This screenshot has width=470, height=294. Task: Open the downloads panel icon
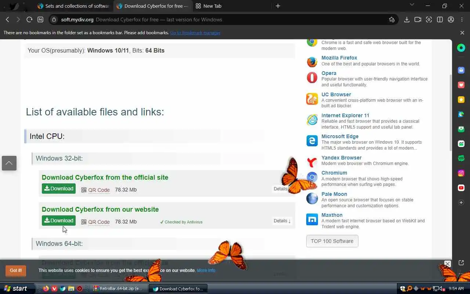pyautogui.click(x=406, y=19)
